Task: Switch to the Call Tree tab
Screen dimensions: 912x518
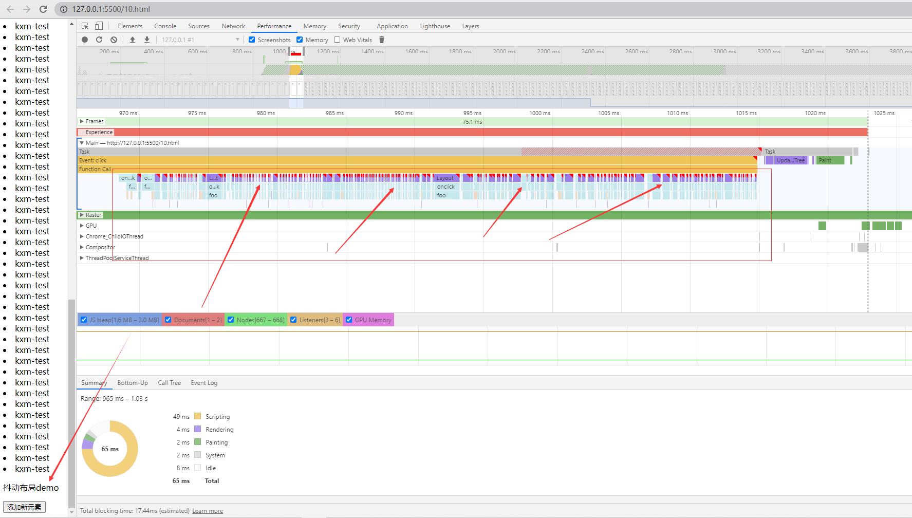Action: point(170,383)
